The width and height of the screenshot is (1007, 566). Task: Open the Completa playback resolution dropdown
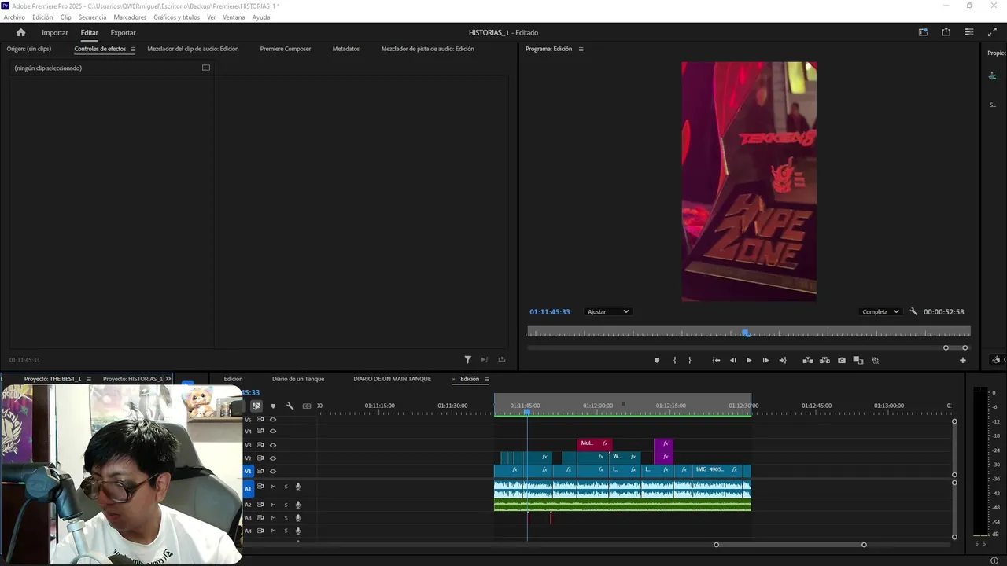coord(880,311)
